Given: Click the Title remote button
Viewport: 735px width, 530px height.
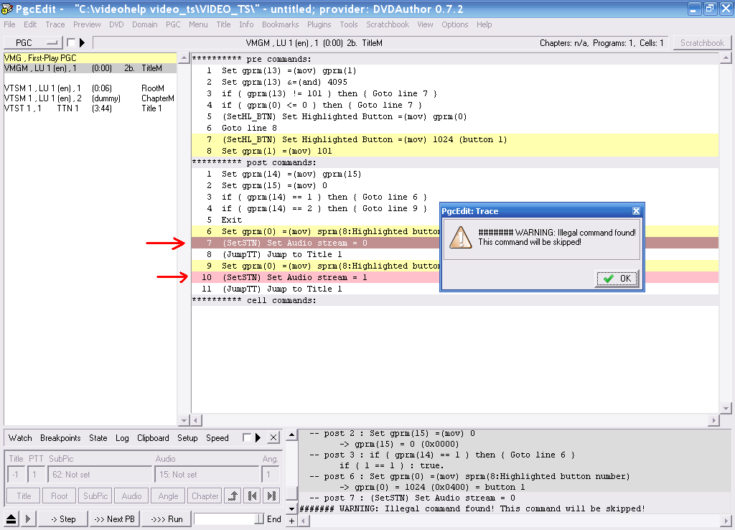Looking at the screenshot, I should click(24, 496).
